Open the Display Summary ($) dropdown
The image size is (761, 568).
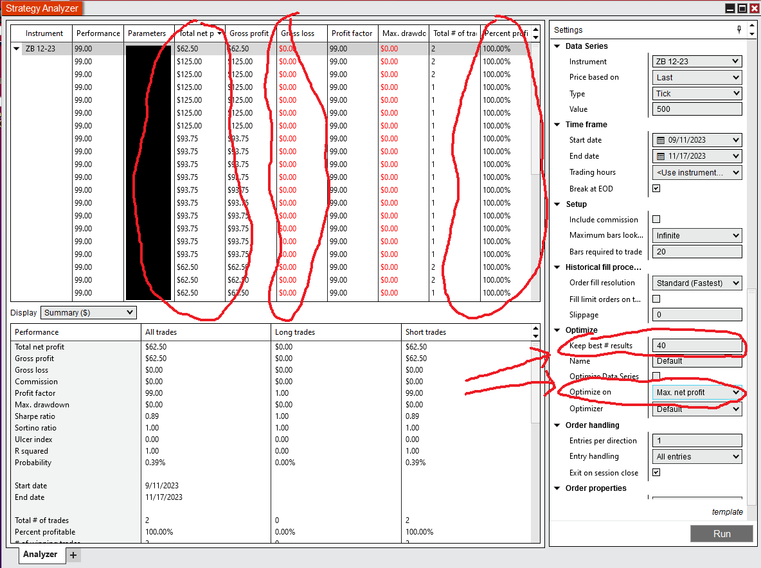click(88, 313)
